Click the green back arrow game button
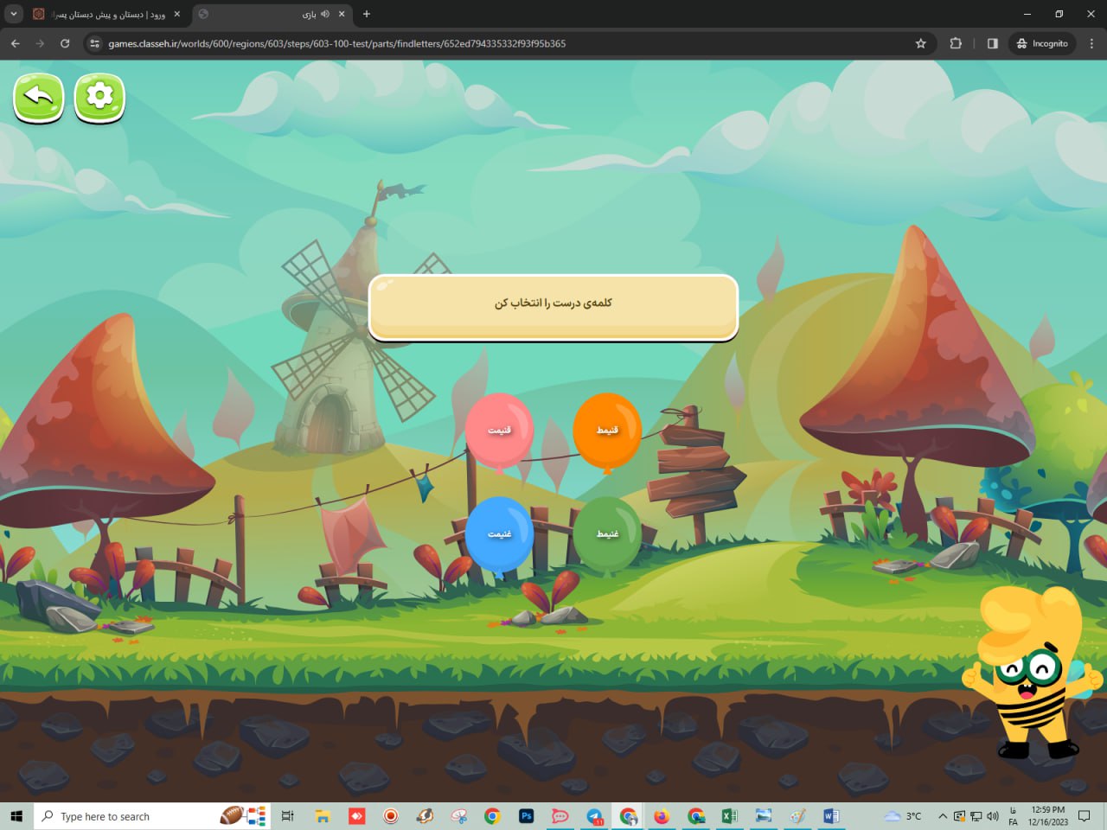Screen dimensions: 1107x830 pyautogui.click(x=39, y=97)
